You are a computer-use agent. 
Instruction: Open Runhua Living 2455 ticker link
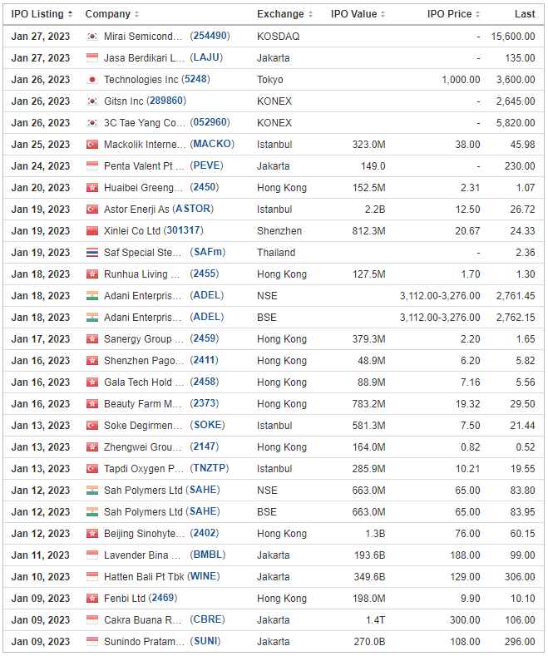point(205,274)
